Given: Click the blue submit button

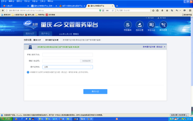Looking at the screenshot, I should coord(95,92).
